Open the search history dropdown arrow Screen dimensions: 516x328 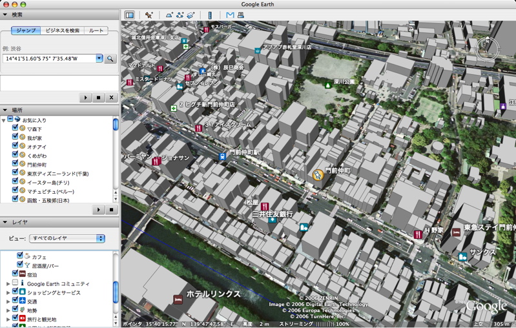point(99,59)
